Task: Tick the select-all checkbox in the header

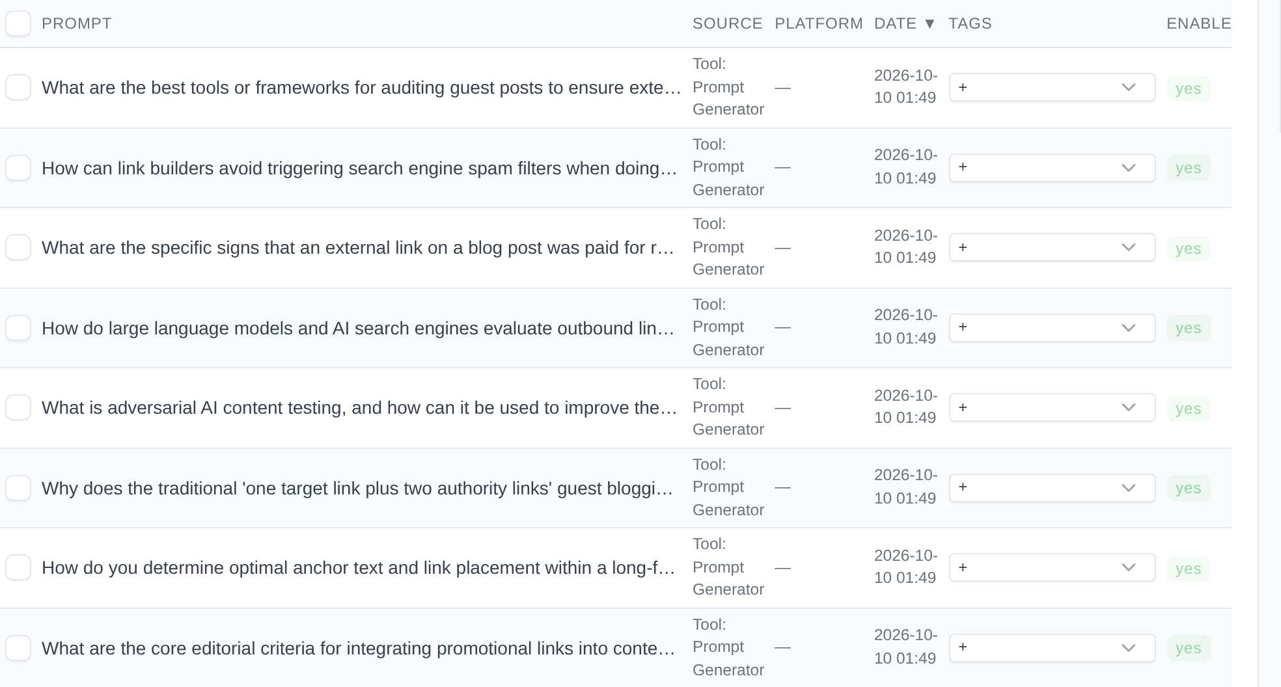Action: (x=18, y=23)
